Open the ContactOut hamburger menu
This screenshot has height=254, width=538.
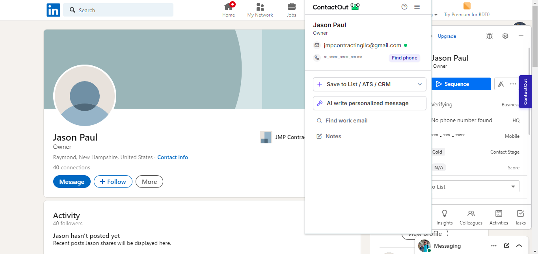pyautogui.click(x=417, y=7)
